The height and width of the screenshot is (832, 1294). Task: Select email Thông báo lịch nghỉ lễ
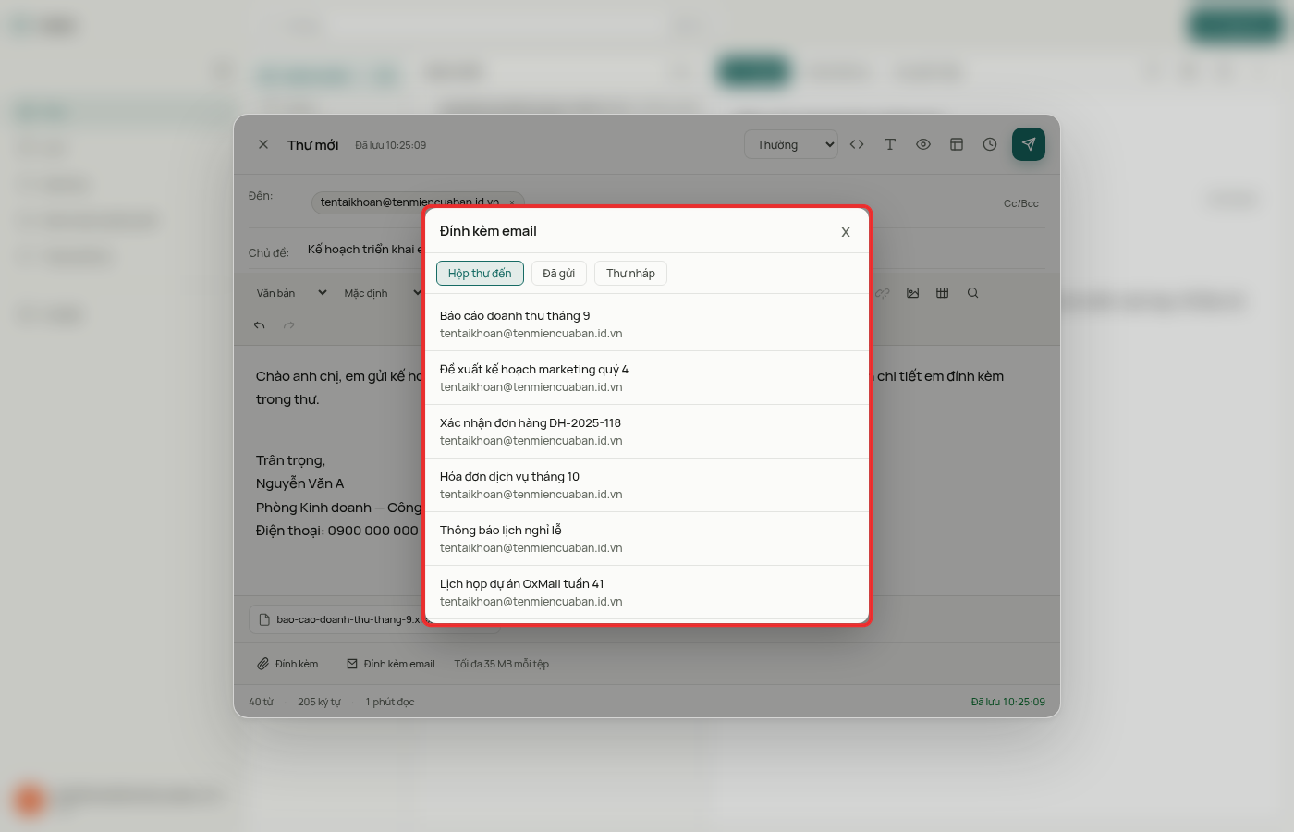coord(647,538)
